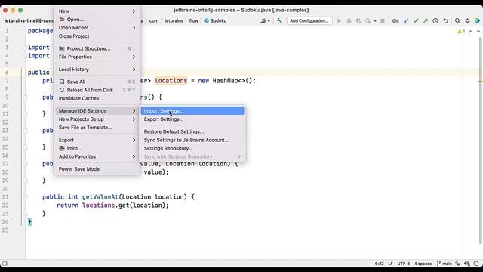Click the Stop square icon in toolbar
483x272 pixels.
[x=383, y=20]
